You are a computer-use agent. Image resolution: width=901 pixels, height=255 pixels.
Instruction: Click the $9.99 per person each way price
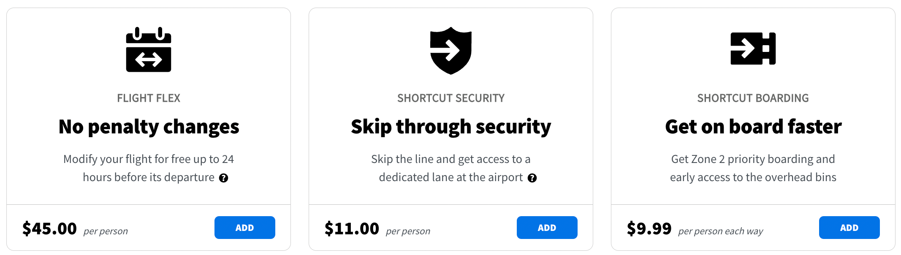tap(649, 229)
